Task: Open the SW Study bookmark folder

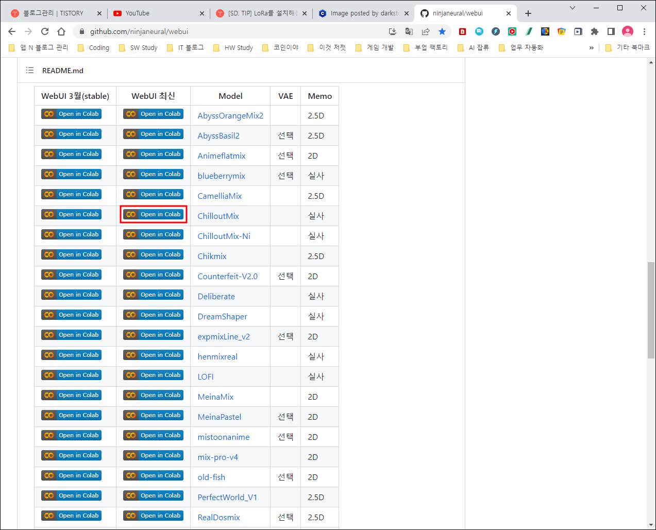Action: click(x=138, y=48)
